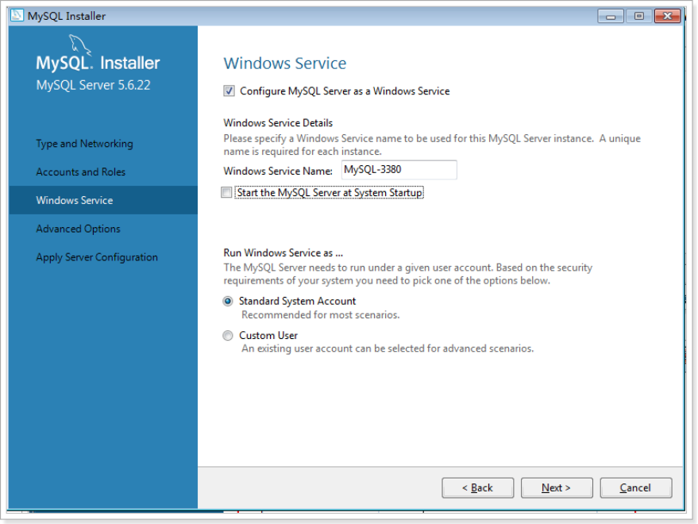Click the 'MySQL Server 5.6.22' version text

click(94, 85)
